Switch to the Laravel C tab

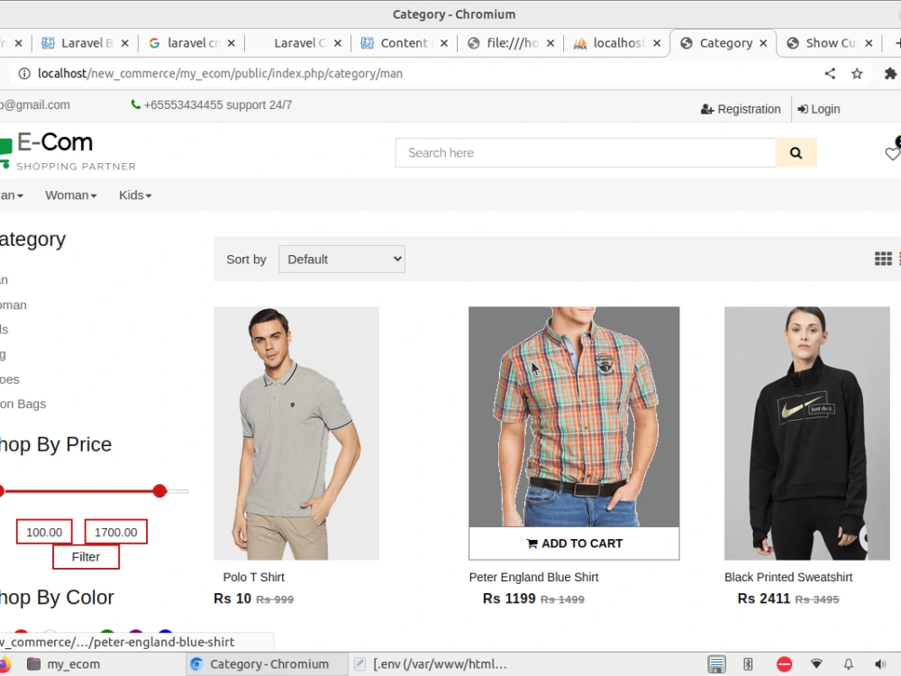[x=299, y=43]
